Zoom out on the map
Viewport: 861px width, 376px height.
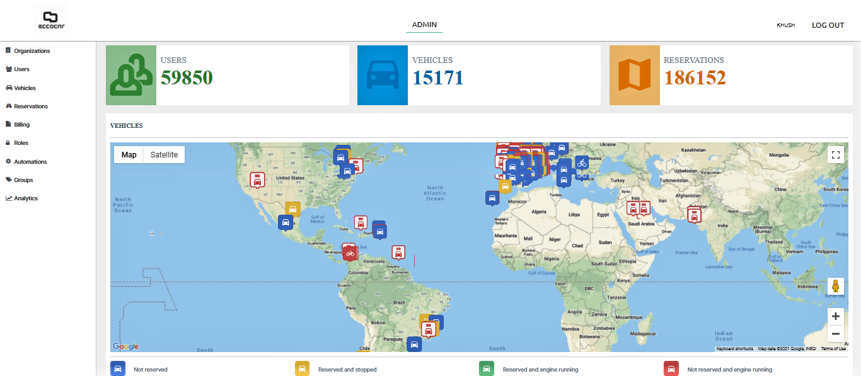tap(836, 334)
